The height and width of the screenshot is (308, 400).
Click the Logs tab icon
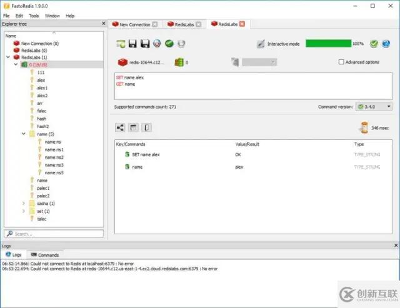pyautogui.click(x=8, y=254)
